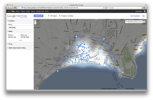
Task: Go back with the browser back arrow
Action: [x=8, y=8]
